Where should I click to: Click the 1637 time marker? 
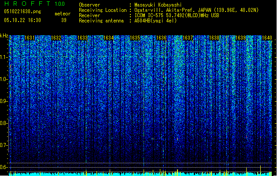tap(188, 38)
